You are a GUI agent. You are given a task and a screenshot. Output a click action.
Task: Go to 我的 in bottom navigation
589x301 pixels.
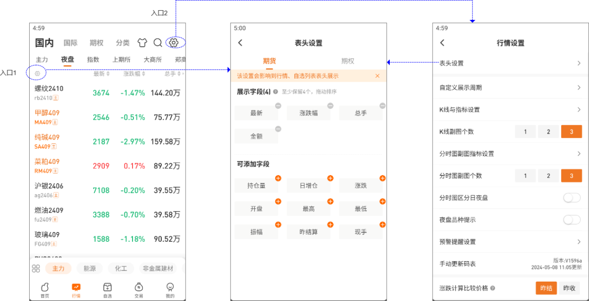coord(170,290)
